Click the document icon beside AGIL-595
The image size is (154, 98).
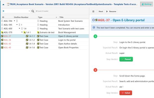2,25
